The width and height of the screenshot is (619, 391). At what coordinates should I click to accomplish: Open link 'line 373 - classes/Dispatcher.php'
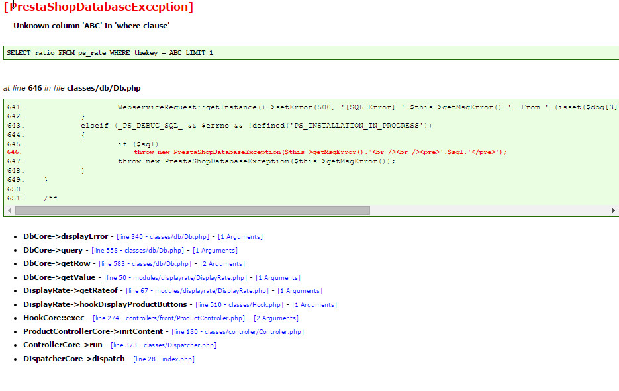point(164,345)
